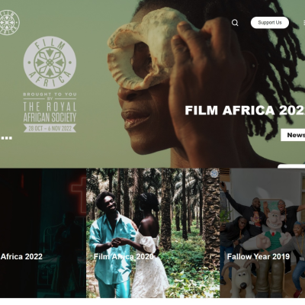Click The Royal African Society text
Image resolution: width=305 pixels, height=305 pixels.
(50, 112)
